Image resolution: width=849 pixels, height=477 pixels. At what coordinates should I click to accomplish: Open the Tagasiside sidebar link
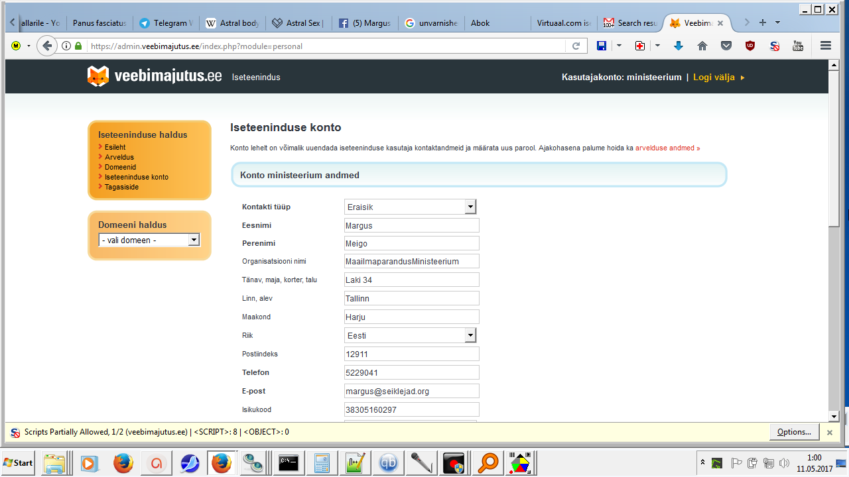tap(122, 187)
